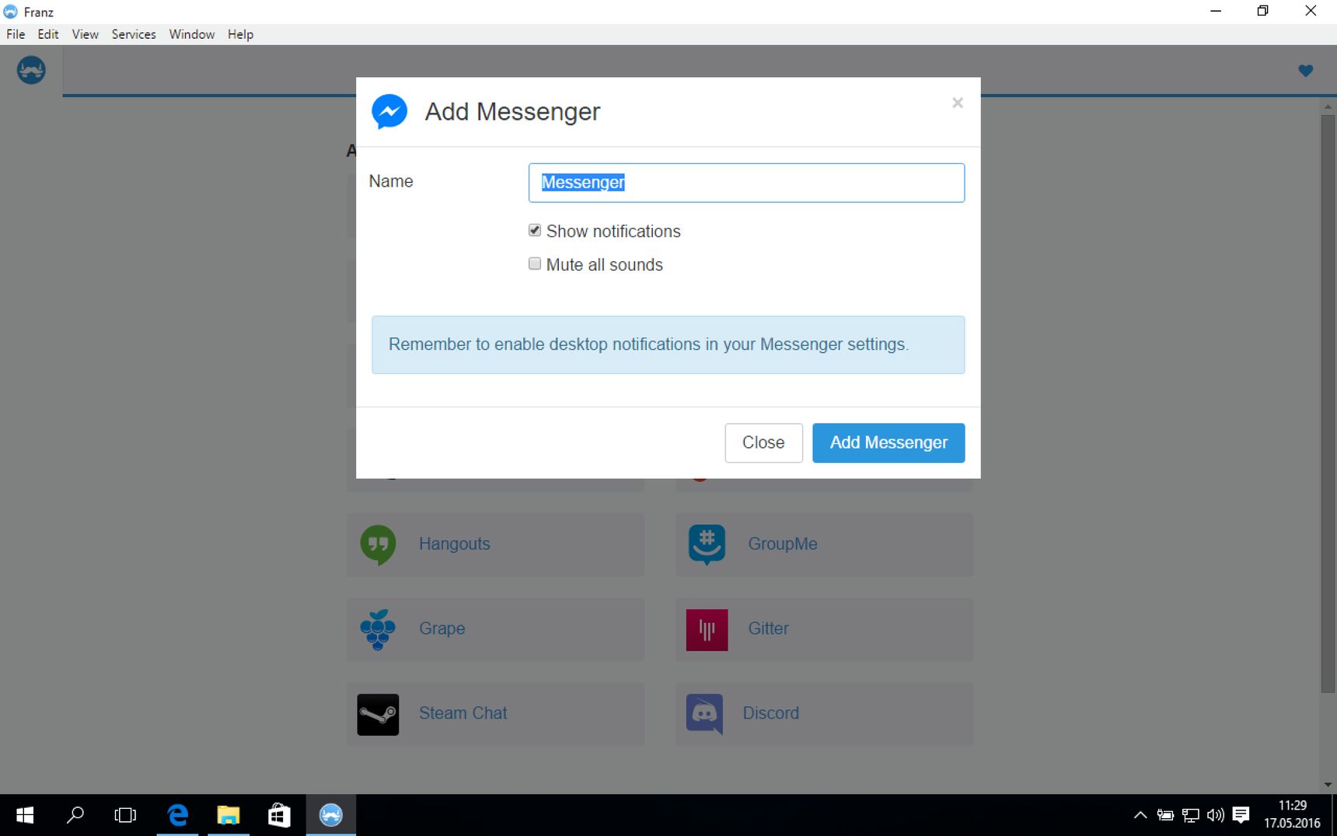Screen dimensions: 1337x836
Task: Open the Help menu
Action: [240, 34]
